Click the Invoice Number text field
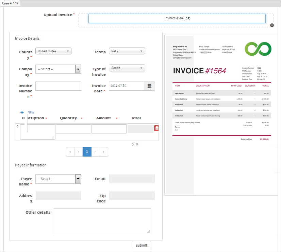Image resolution: width=281 pixels, height=252 pixels. (58, 86)
